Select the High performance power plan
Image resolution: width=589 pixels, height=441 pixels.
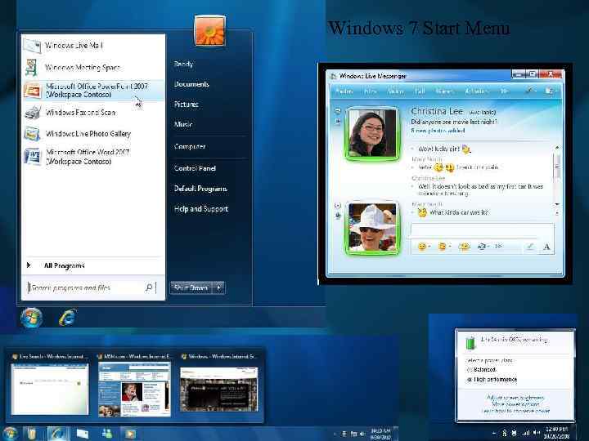tap(492, 380)
